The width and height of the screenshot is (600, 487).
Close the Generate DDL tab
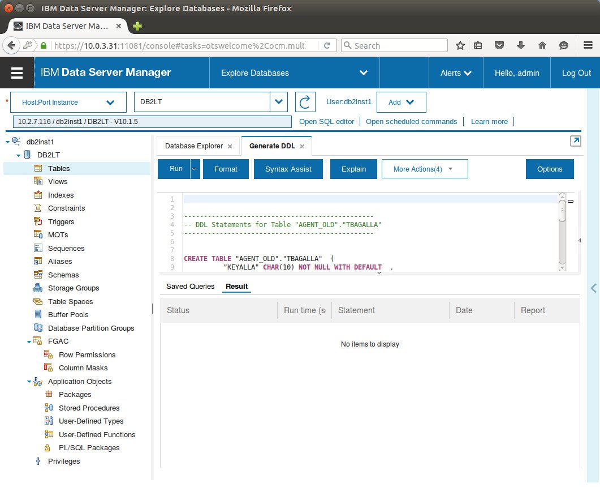click(303, 146)
